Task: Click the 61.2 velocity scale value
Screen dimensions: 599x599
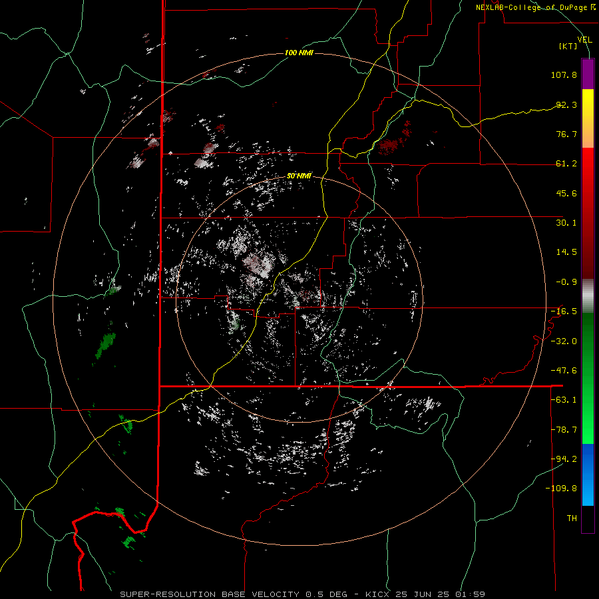Action: click(x=566, y=164)
